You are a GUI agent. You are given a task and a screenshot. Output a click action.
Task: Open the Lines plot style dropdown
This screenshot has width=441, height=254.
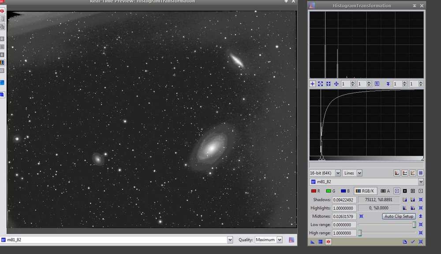[352, 173]
